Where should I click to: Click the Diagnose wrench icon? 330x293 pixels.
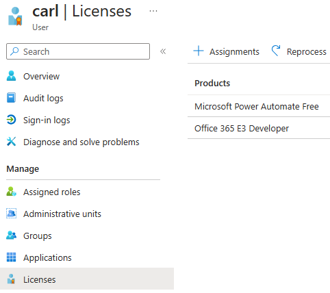pyautogui.click(x=11, y=142)
